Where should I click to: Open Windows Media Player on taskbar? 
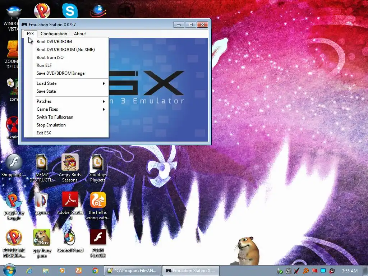click(62, 271)
